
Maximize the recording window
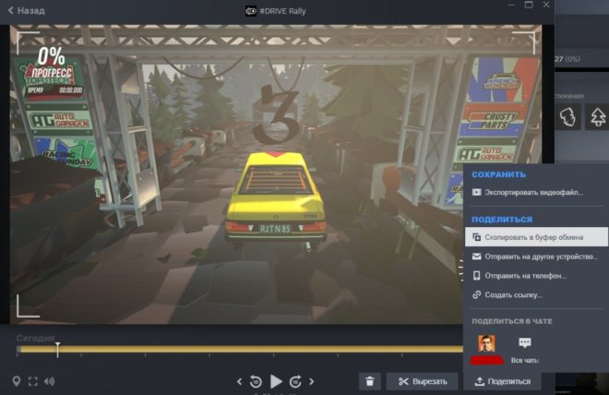click(529, 5)
